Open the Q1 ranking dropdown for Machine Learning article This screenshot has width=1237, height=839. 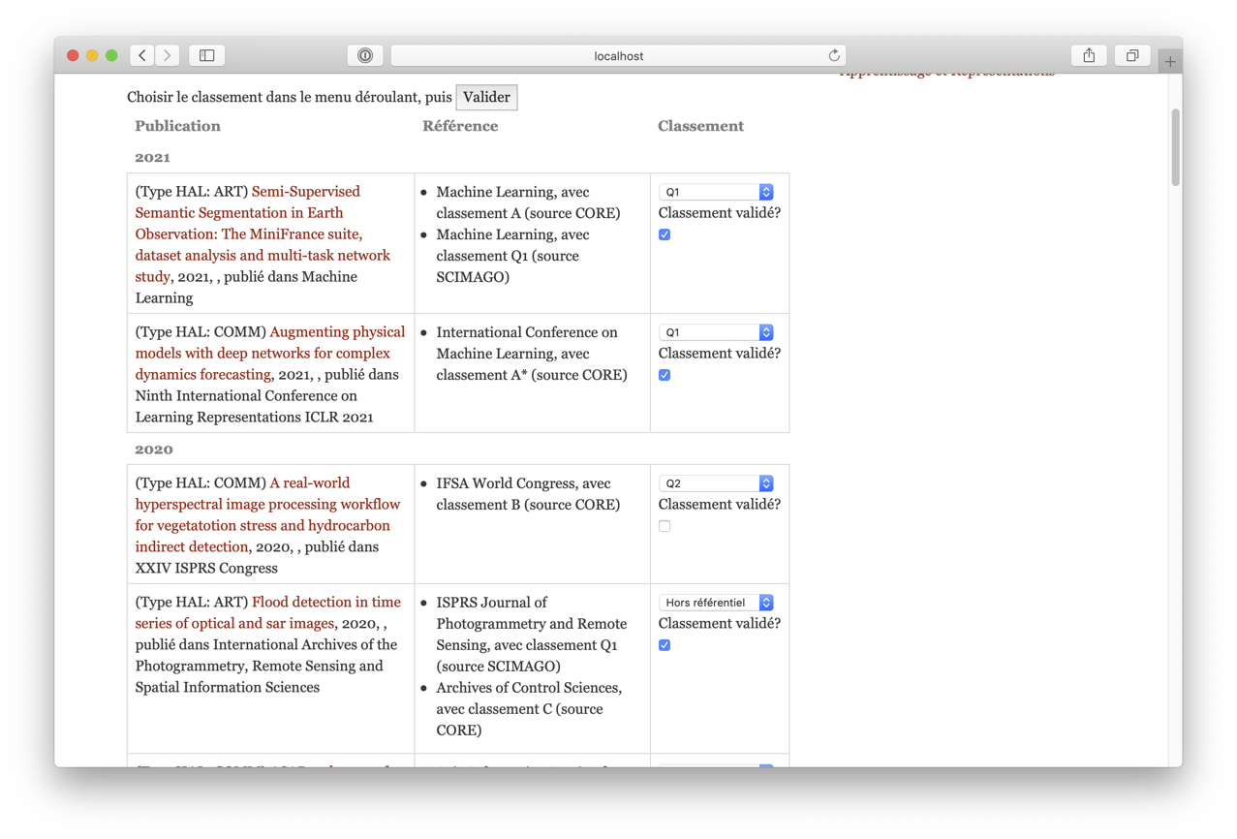716,192
